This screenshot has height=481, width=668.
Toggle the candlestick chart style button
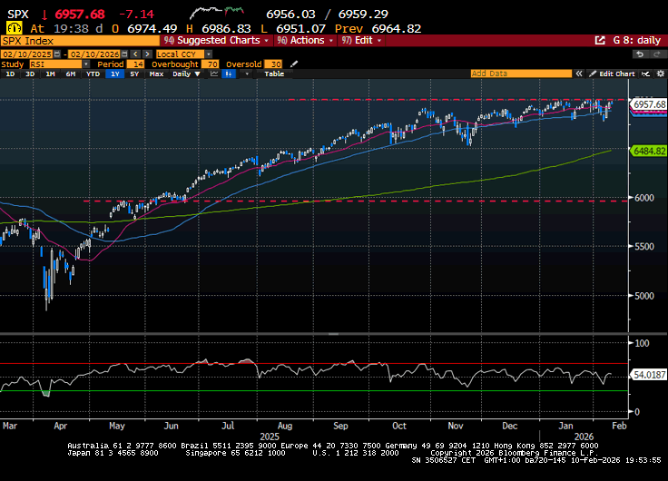[228, 74]
